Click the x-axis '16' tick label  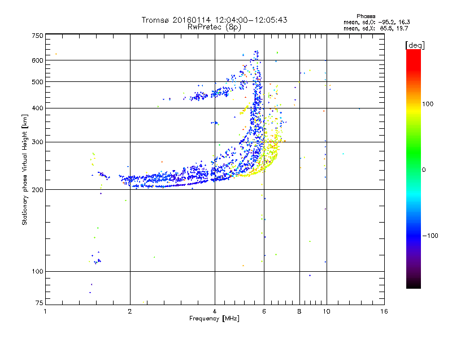click(384, 311)
